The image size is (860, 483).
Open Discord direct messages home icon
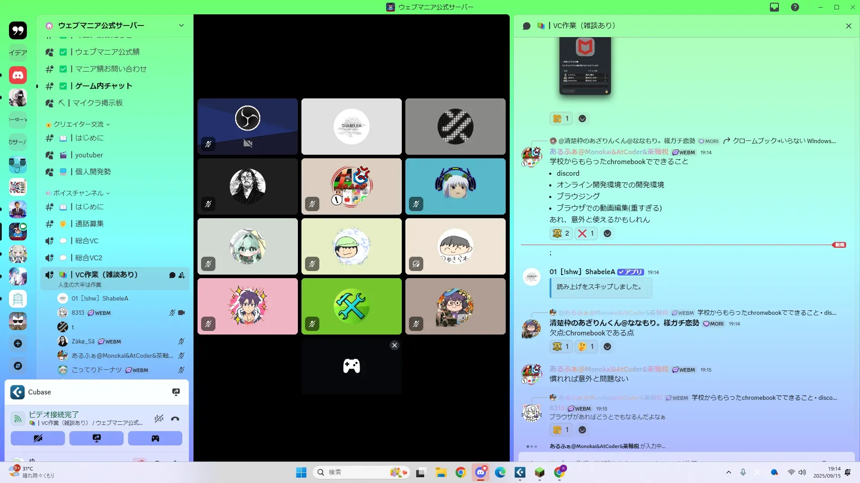click(x=18, y=75)
